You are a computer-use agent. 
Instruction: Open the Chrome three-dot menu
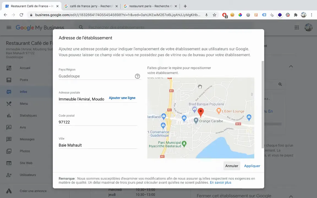[x=311, y=15]
